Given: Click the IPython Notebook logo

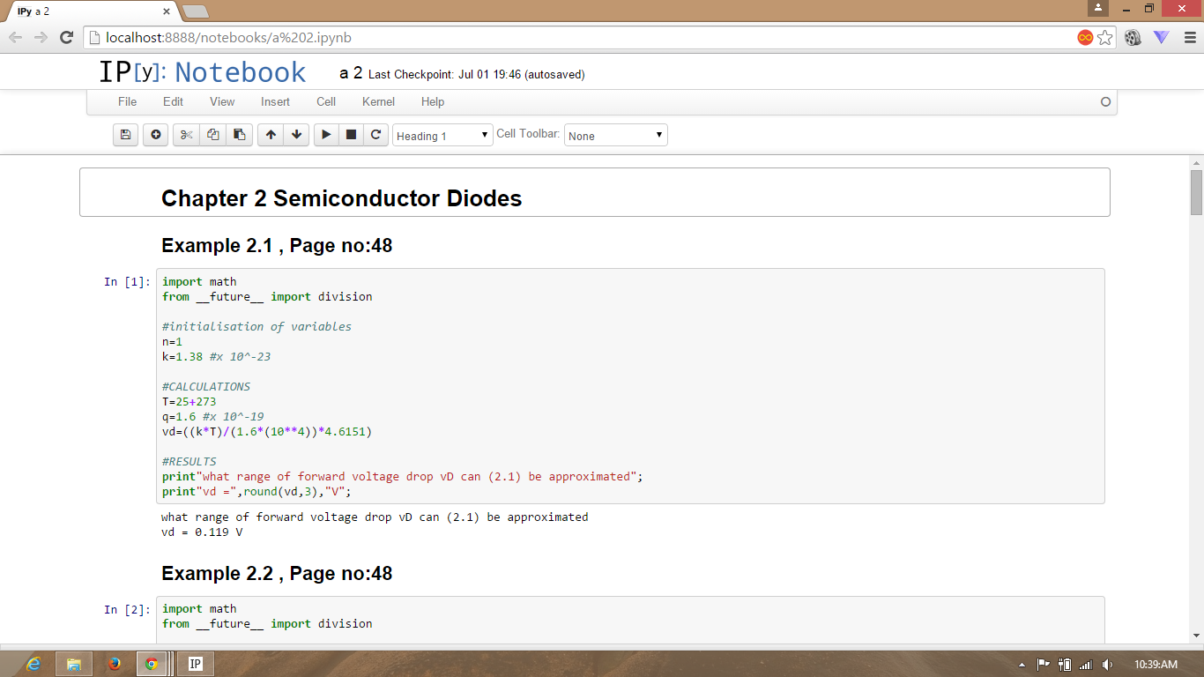Looking at the screenshot, I should tap(203, 72).
